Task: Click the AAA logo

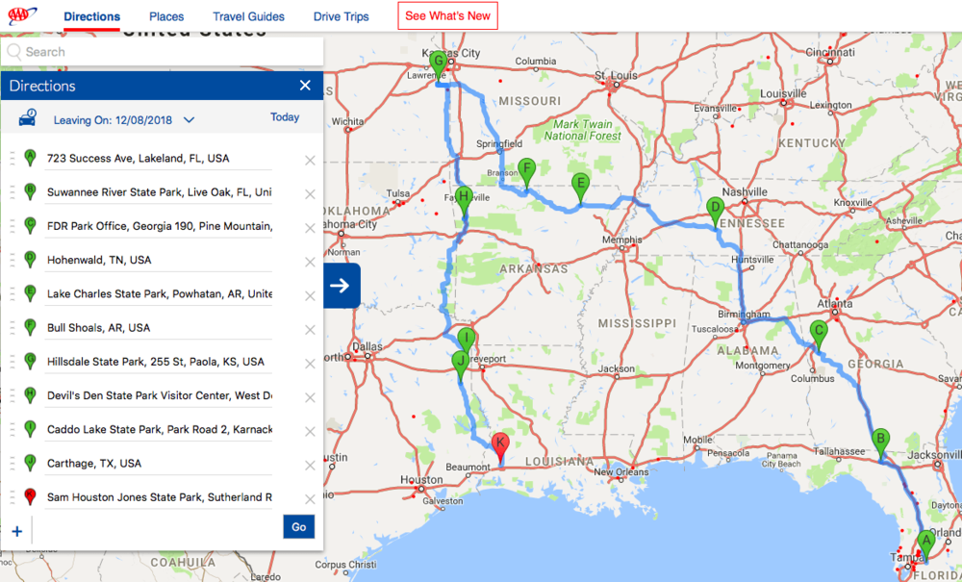Action: click(22, 15)
